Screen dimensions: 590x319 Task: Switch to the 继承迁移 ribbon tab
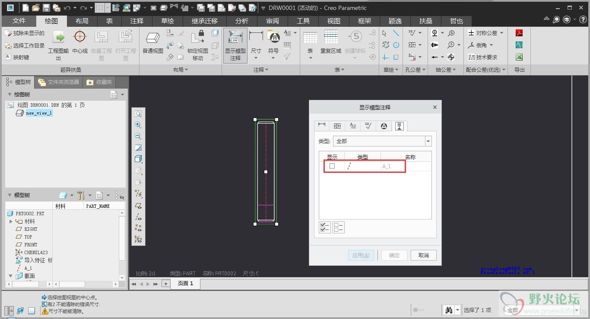pos(205,21)
